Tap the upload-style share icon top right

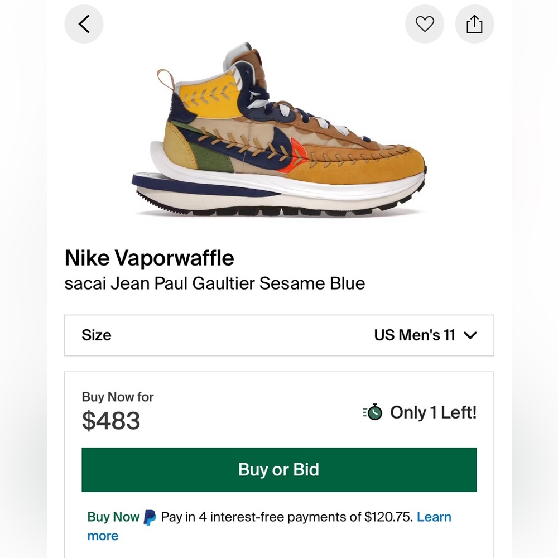474,23
